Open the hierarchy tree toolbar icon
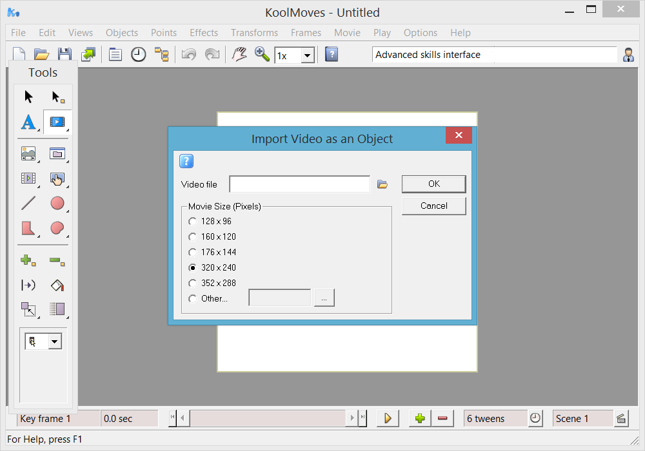This screenshot has height=451, width=645. [x=162, y=54]
